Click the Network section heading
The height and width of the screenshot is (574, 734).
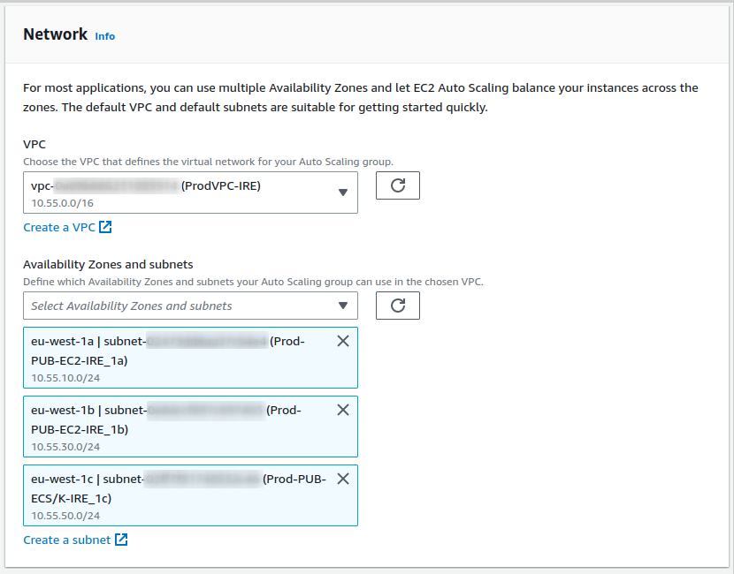click(x=55, y=34)
